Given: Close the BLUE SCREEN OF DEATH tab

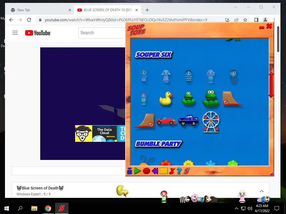Looking at the screenshot, I should tap(136, 10).
